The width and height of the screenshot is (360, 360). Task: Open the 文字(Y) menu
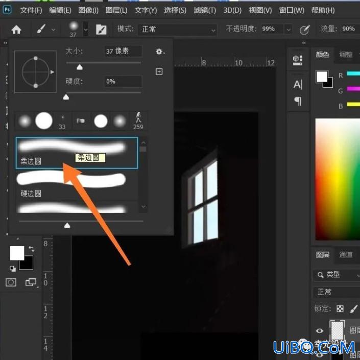point(146,10)
